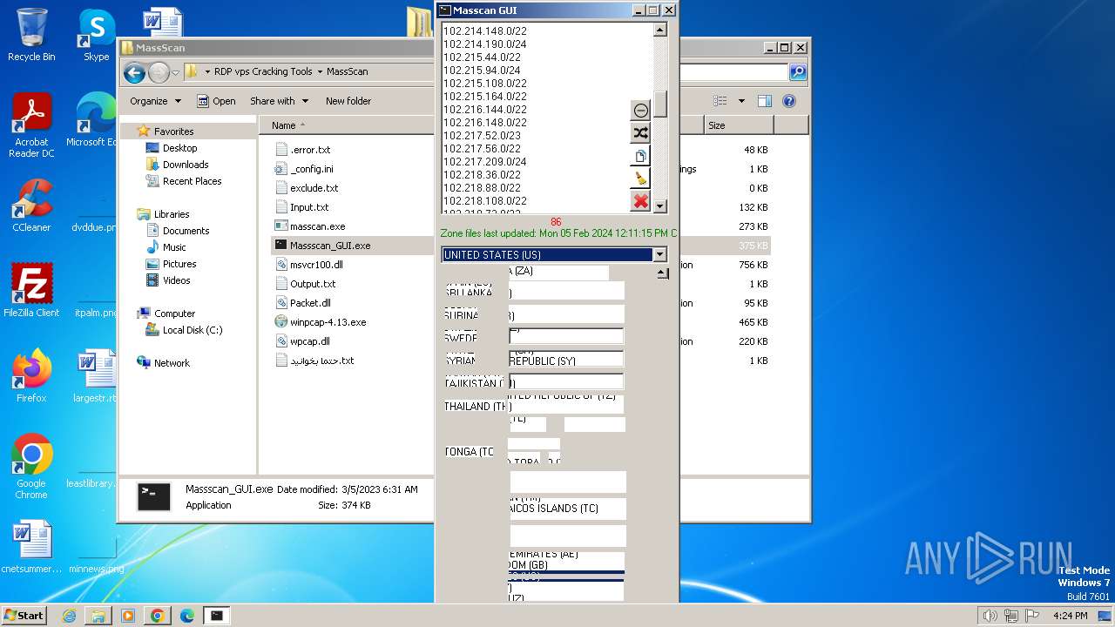This screenshot has height=627, width=1115.
Task: Click the IP range list scrollbar thumb
Action: click(660, 104)
